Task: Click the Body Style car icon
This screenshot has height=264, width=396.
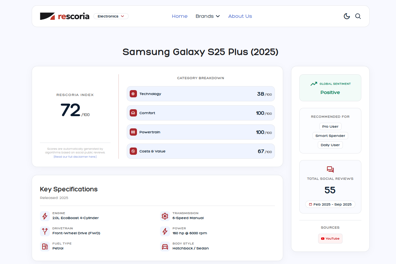Action: point(165,247)
